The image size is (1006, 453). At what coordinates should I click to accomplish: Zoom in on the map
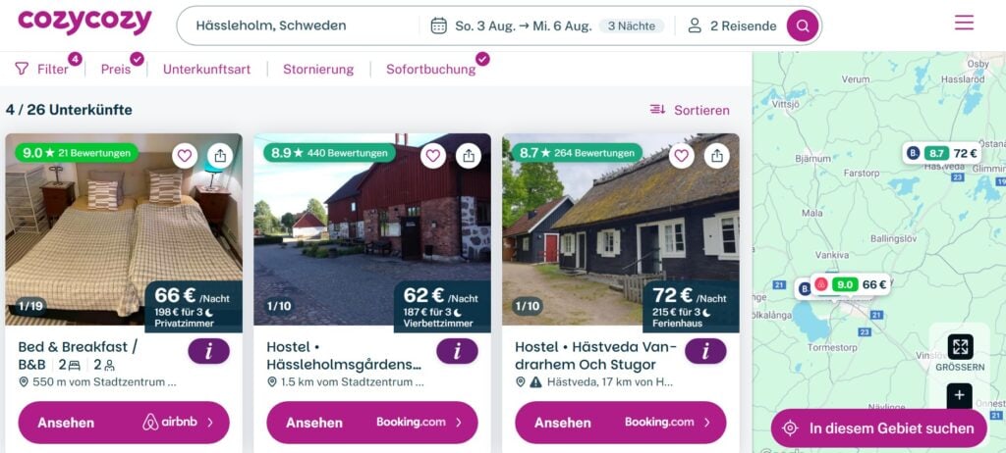tap(960, 396)
